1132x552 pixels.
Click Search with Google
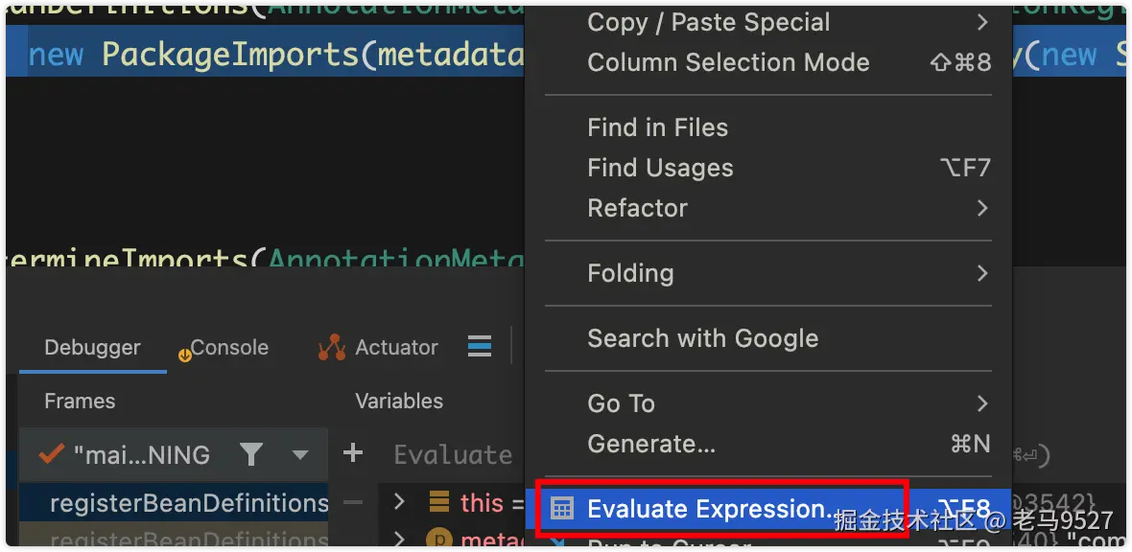(x=702, y=338)
